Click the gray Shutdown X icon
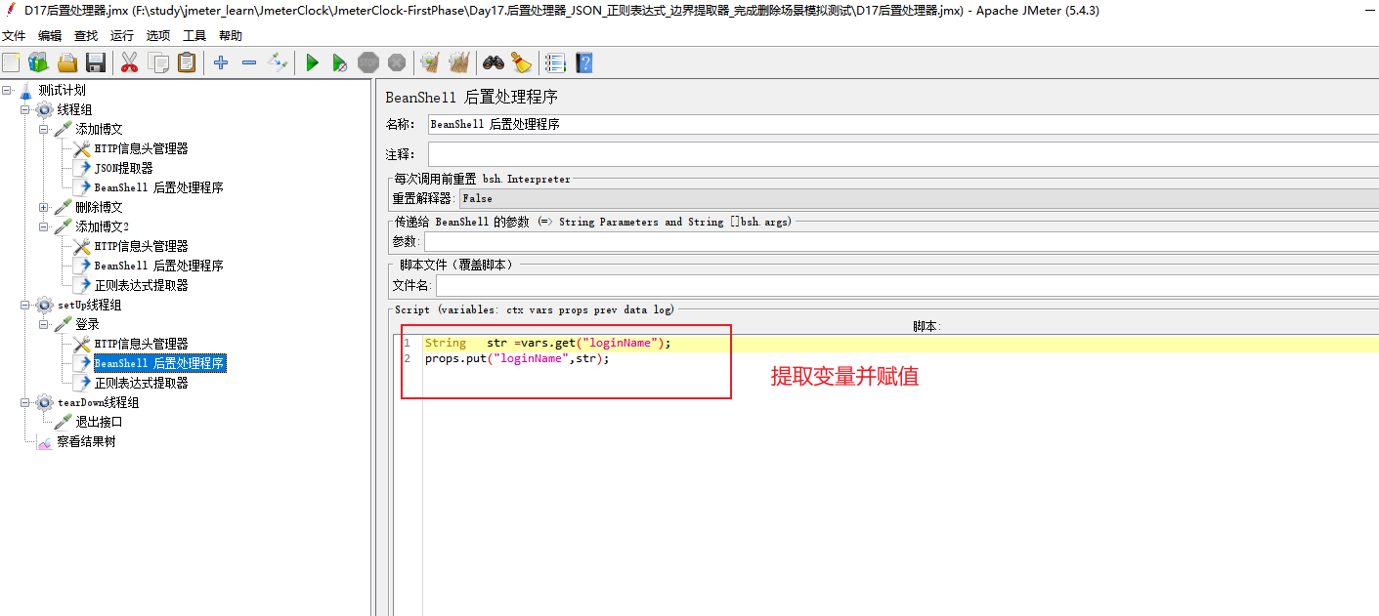This screenshot has width=1379, height=616. point(396,63)
